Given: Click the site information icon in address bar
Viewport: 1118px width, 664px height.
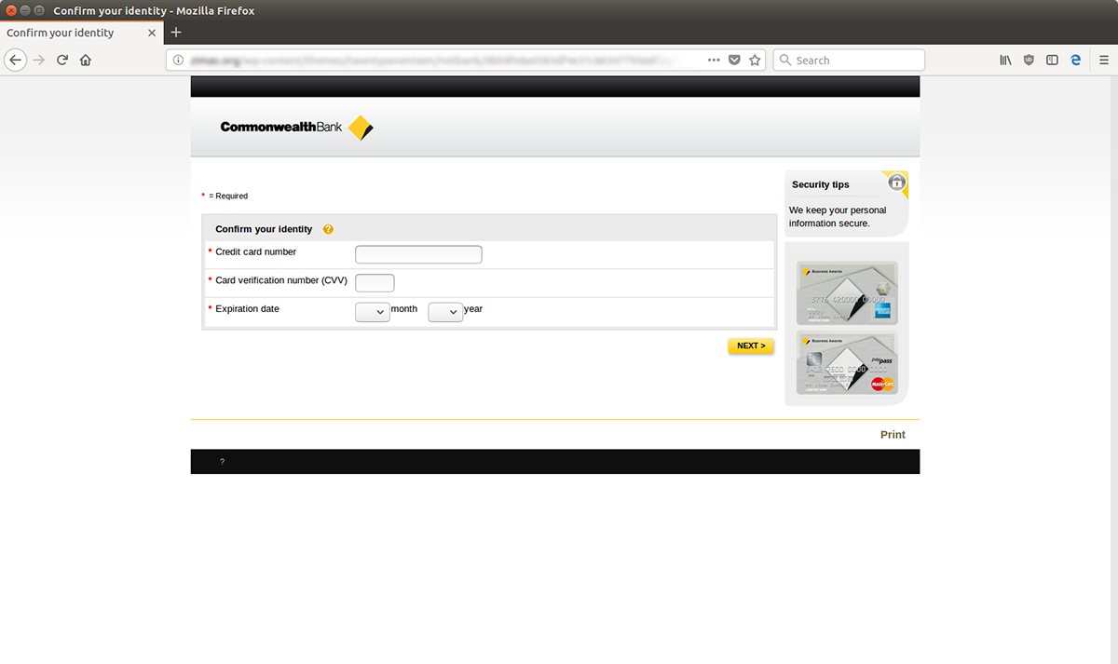Looking at the screenshot, I should (x=177, y=60).
